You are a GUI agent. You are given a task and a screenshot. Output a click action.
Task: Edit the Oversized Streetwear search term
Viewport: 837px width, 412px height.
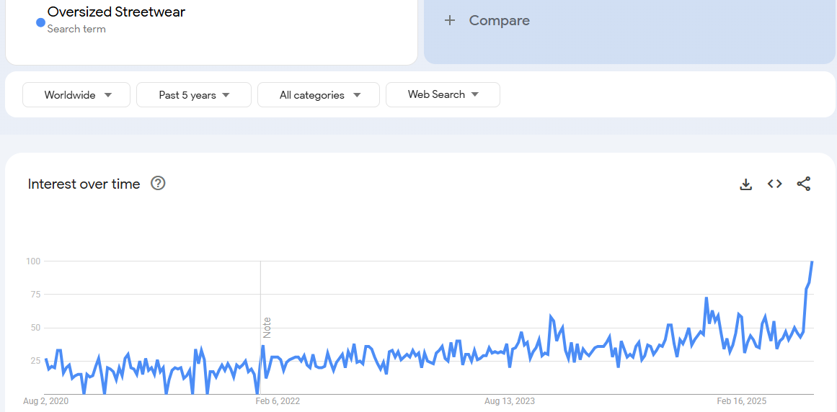pos(116,12)
